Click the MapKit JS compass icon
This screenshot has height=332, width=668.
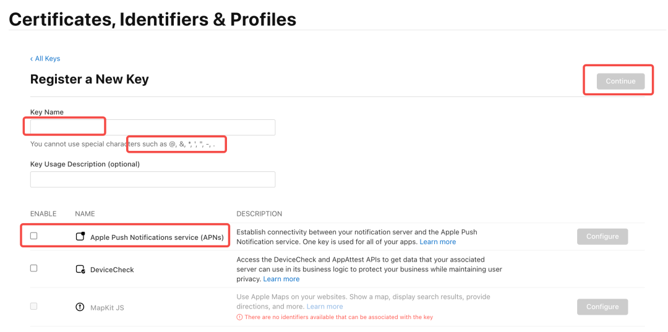point(80,307)
